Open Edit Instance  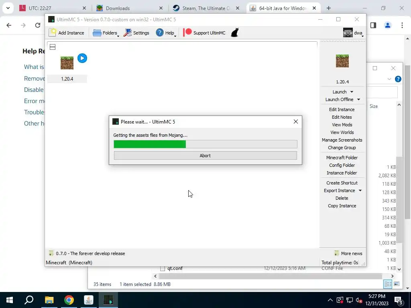342,109
